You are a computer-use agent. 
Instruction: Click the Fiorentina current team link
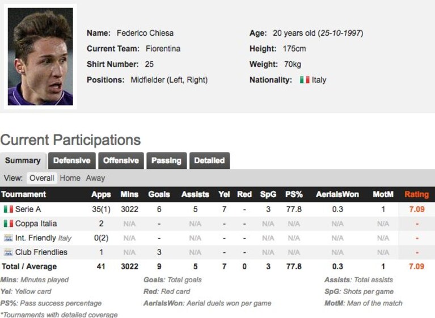[163, 49]
